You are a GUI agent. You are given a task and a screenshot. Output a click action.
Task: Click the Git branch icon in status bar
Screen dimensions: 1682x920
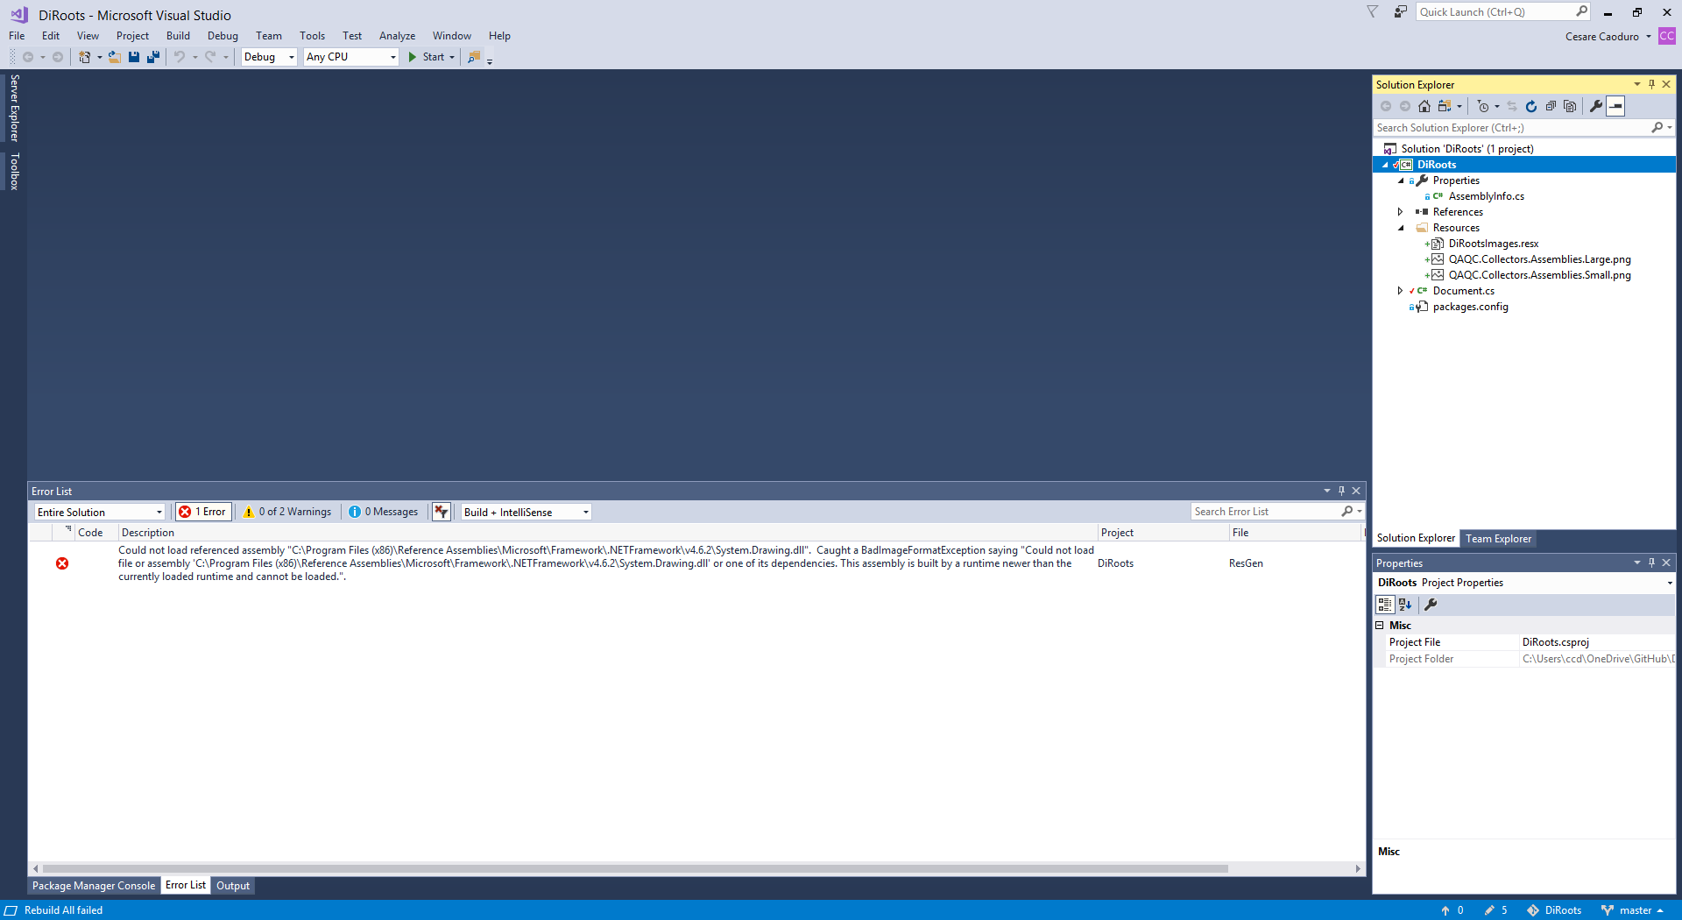point(1608,910)
